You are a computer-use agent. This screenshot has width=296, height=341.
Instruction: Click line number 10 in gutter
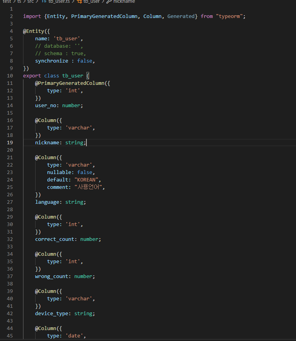click(10, 76)
